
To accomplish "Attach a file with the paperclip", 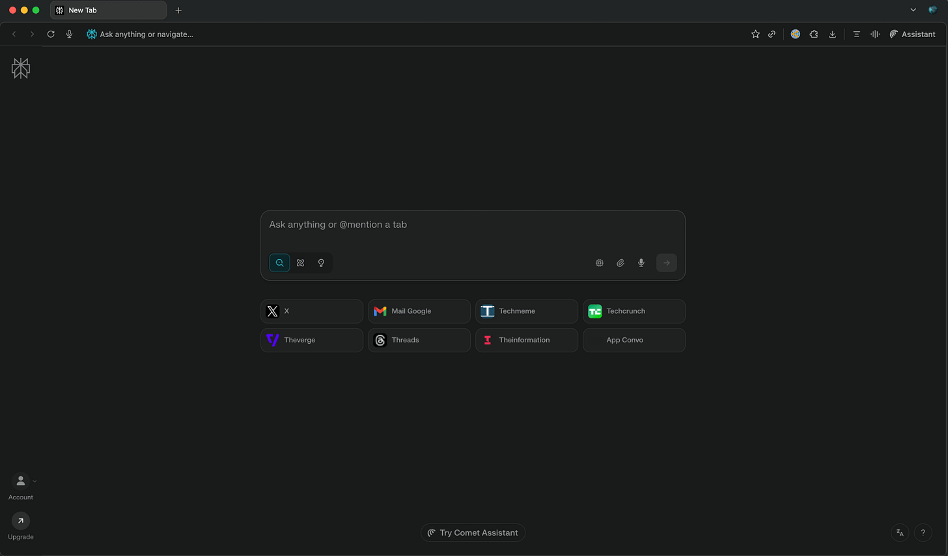I will tap(620, 263).
